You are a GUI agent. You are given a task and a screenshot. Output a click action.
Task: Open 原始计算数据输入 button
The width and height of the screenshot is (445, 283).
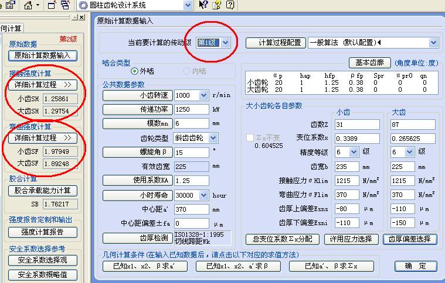click(43, 56)
